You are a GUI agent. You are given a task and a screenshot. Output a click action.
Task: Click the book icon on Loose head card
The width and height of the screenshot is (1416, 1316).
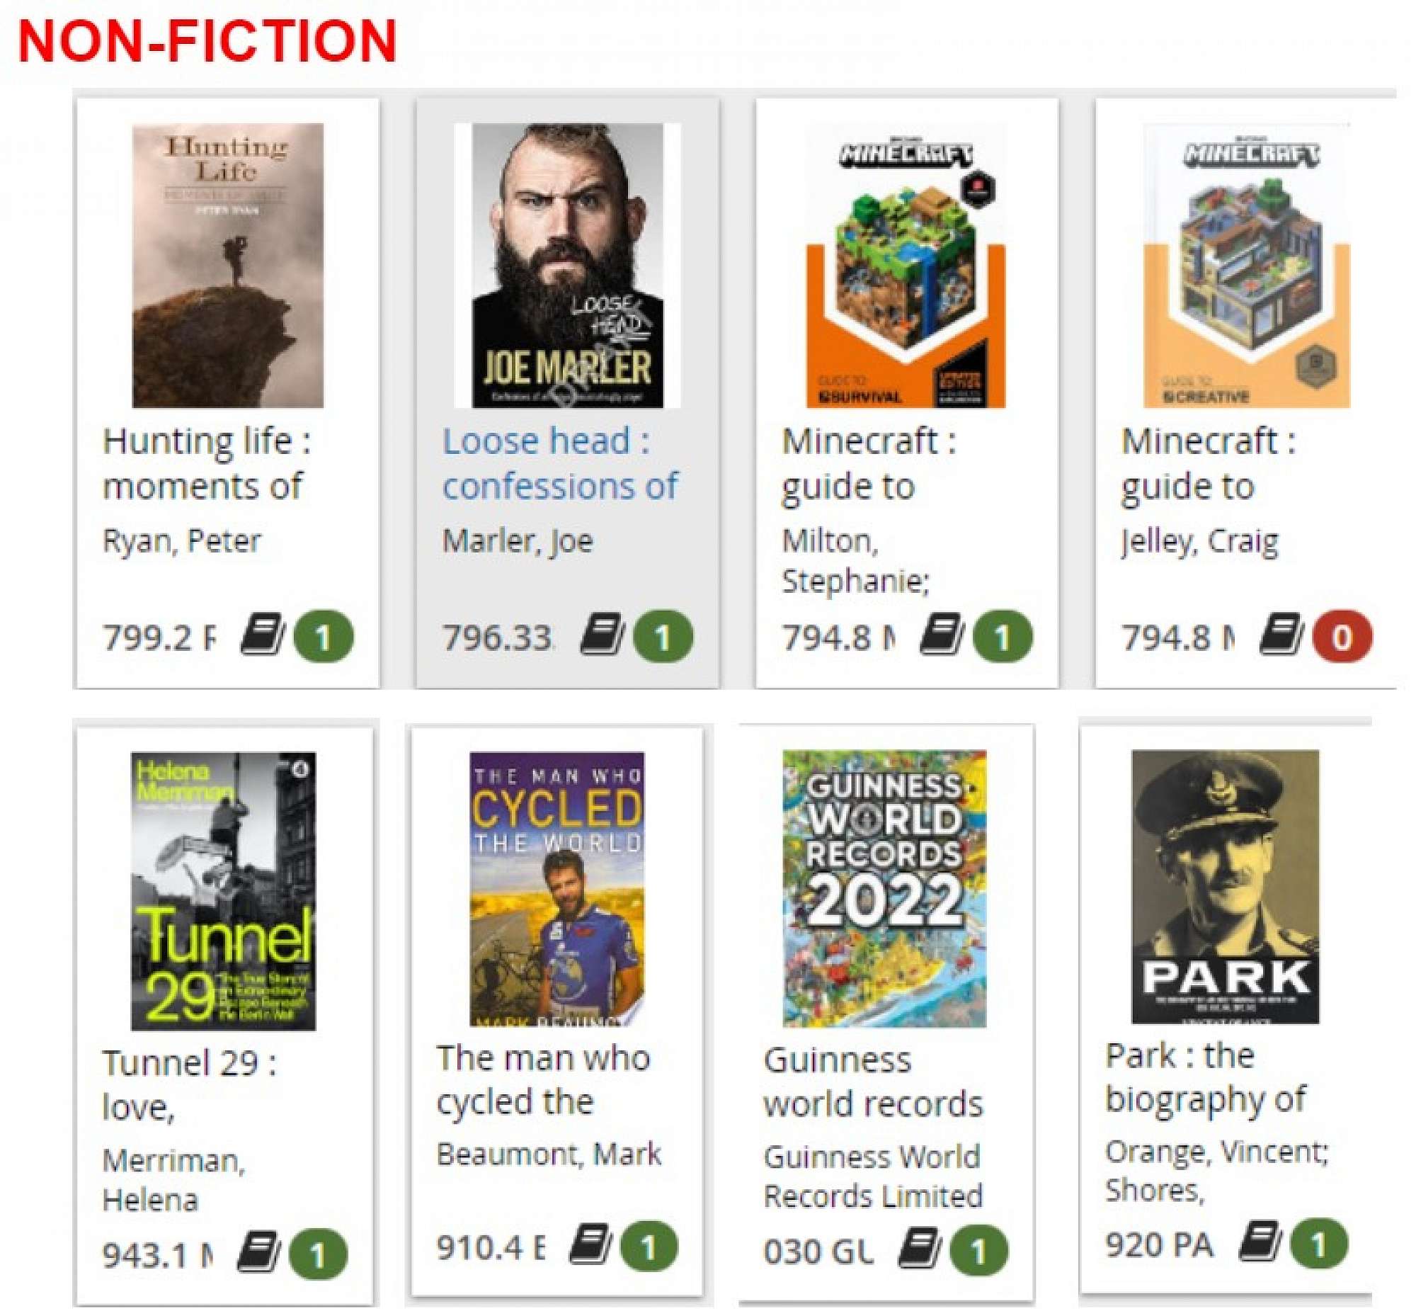[x=601, y=634]
